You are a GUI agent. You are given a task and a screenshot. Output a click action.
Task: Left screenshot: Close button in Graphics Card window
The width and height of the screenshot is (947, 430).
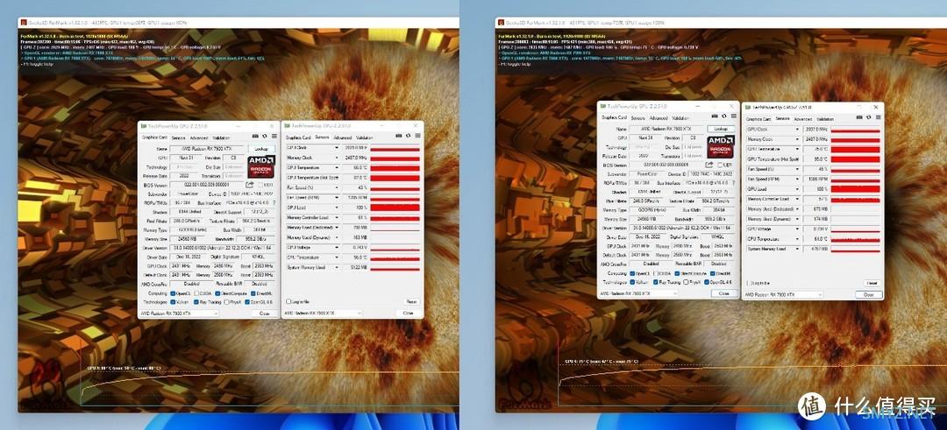pos(265,314)
